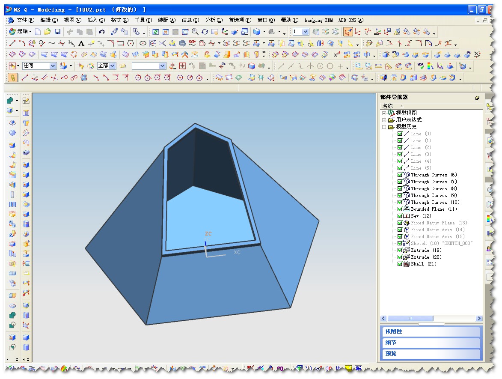
Task: Open the 细节 panel section
Action: 431,343
